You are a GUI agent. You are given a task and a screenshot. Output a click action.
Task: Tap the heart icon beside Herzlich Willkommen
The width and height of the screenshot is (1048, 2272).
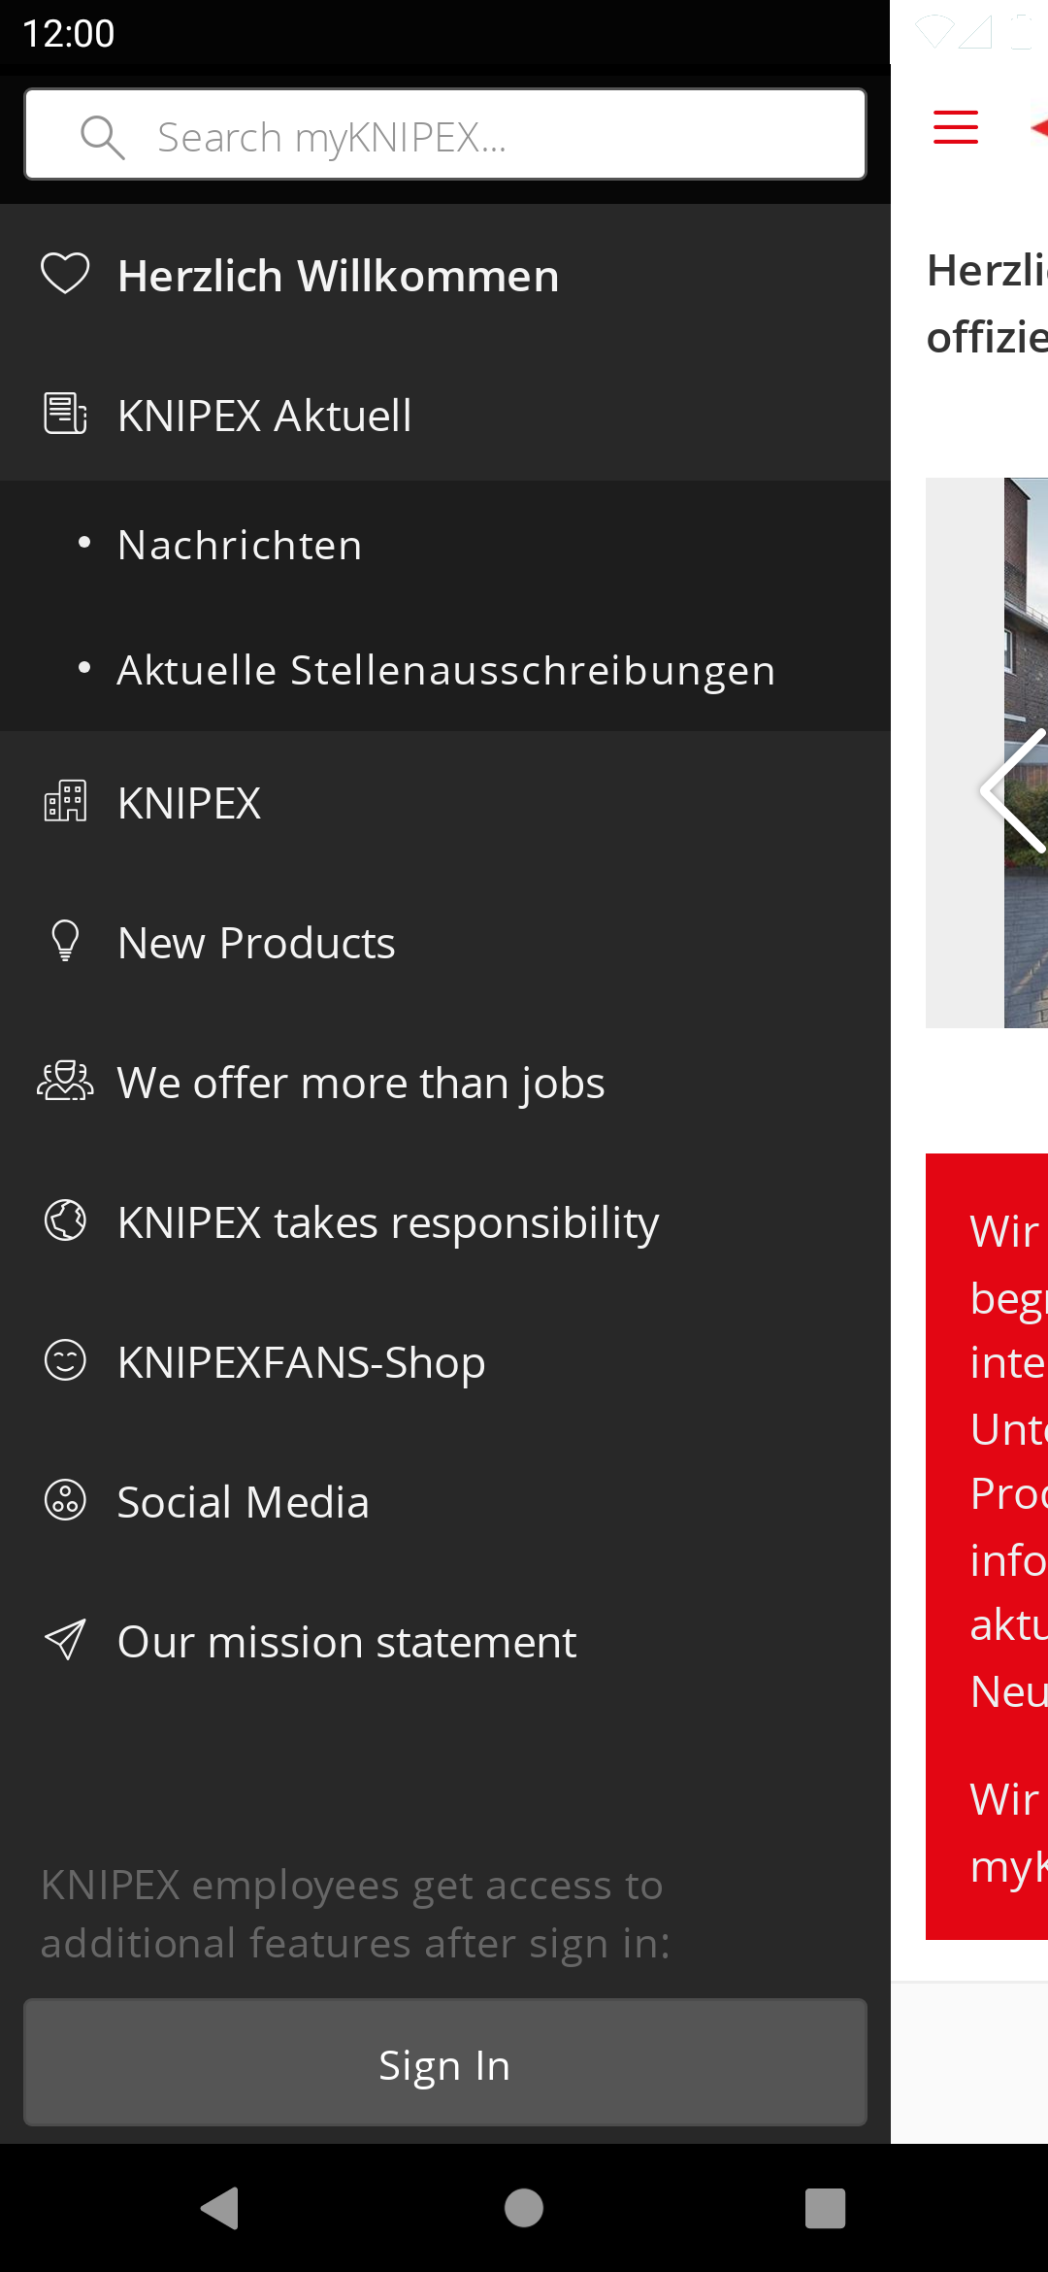(65, 275)
